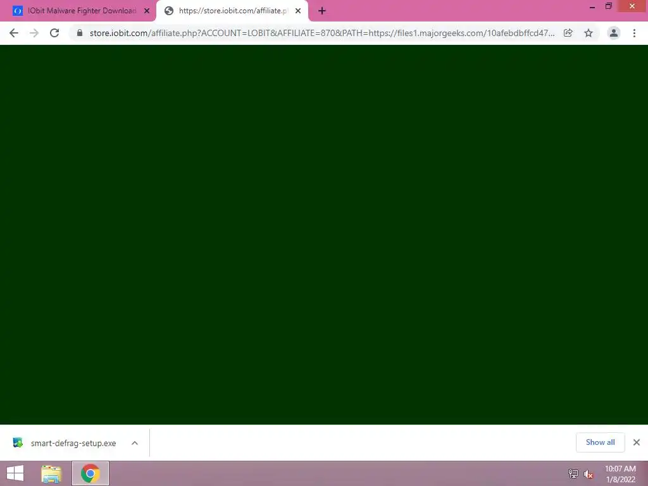Open the clock showing 10:07 AM
Screen dimensions: 648x486
[x=620, y=474]
